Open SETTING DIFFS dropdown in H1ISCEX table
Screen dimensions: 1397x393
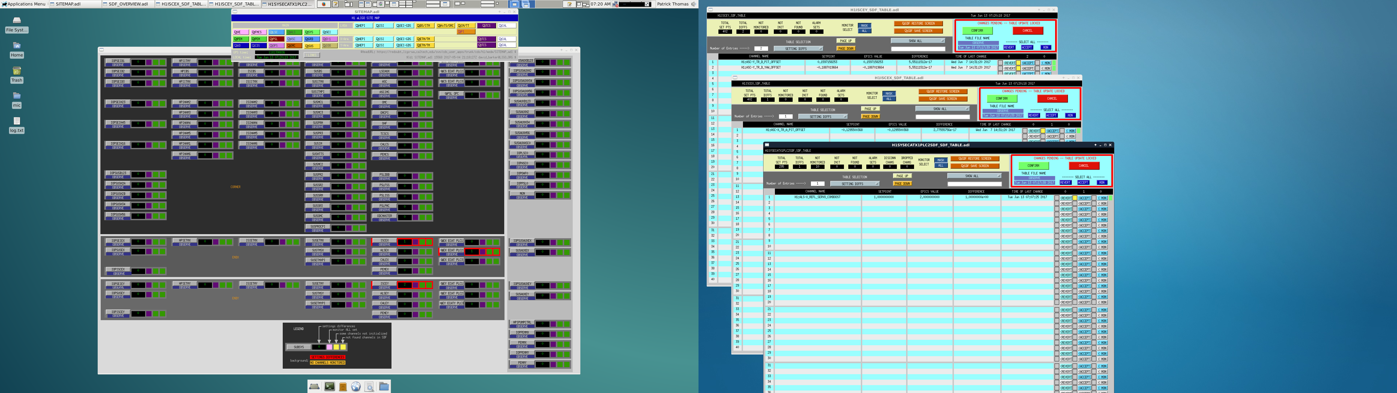(823, 116)
